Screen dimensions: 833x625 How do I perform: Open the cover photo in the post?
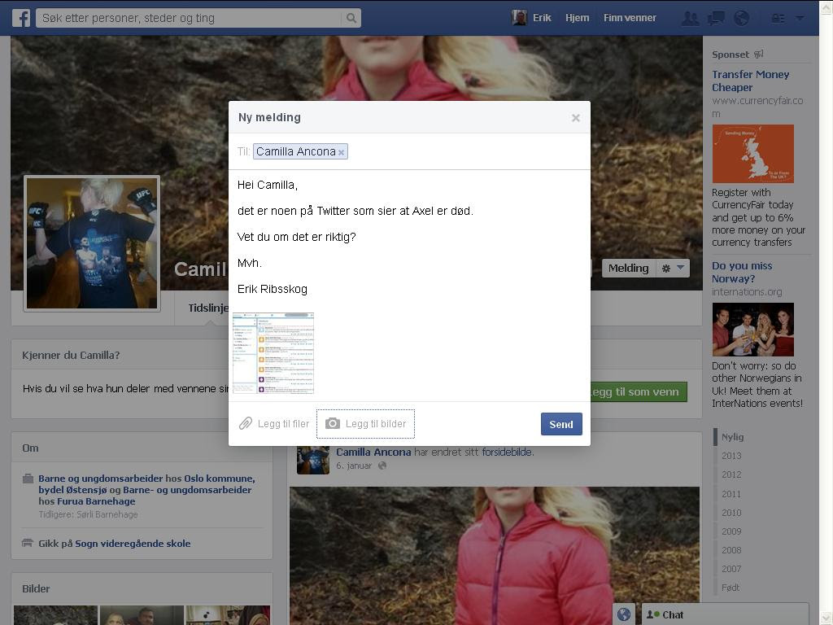click(x=494, y=555)
